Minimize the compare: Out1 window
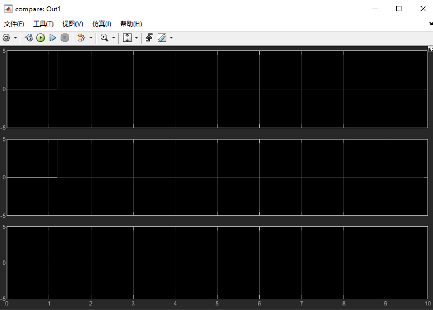This screenshot has width=433, height=310. pyautogui.click(x=375, y=9)
